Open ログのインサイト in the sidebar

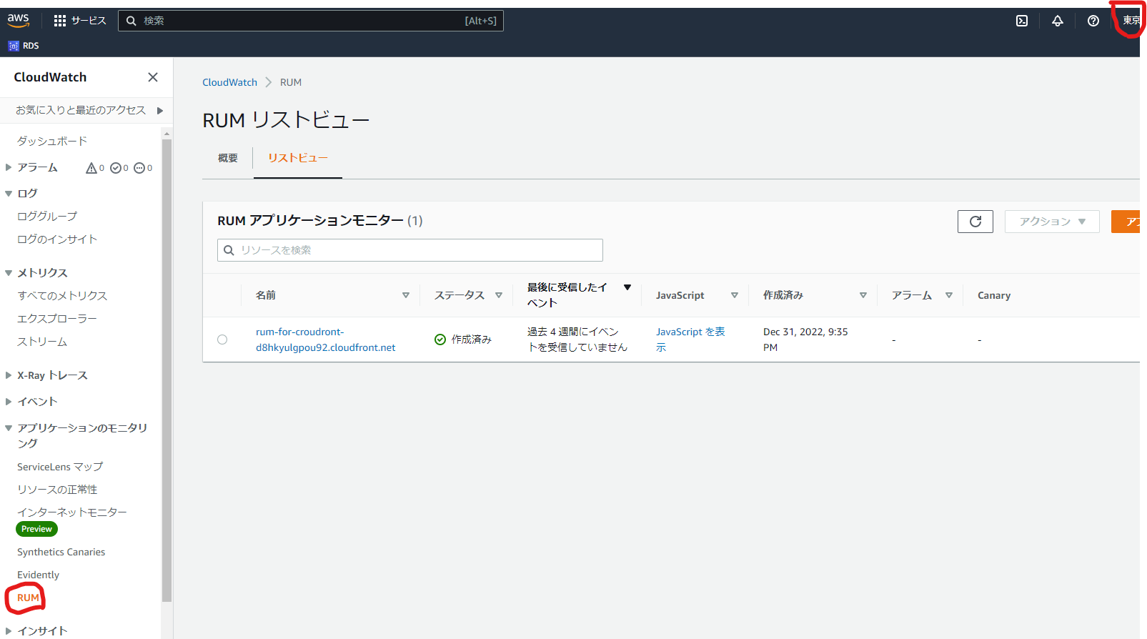point(57,239)
